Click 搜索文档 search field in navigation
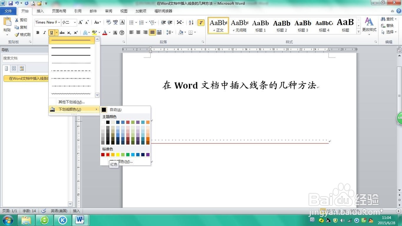 (x=25, y=58)
